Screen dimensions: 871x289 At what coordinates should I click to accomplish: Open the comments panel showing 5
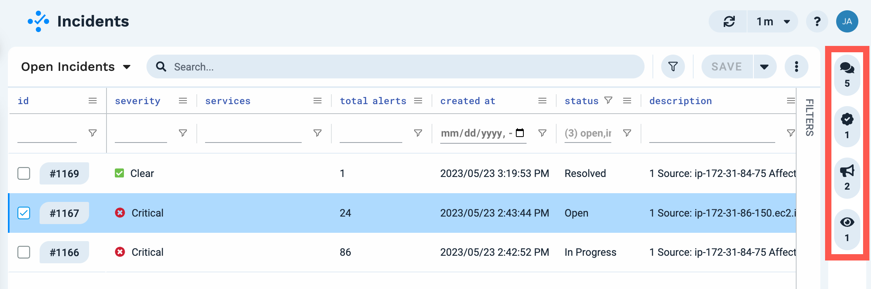click(x=847, y=75)
